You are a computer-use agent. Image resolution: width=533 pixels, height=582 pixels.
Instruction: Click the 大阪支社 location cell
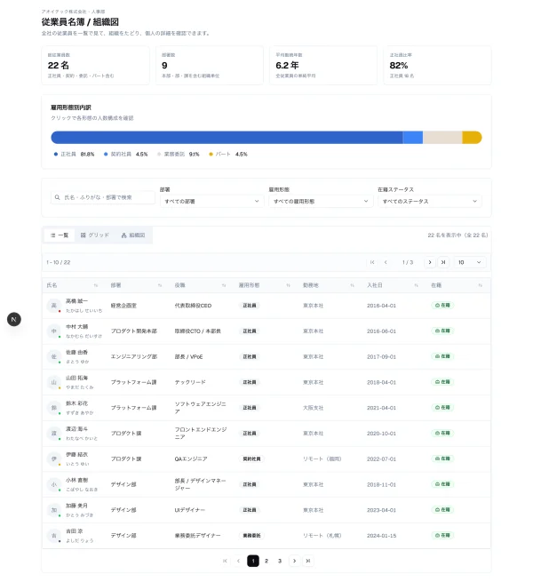(314, 408)
